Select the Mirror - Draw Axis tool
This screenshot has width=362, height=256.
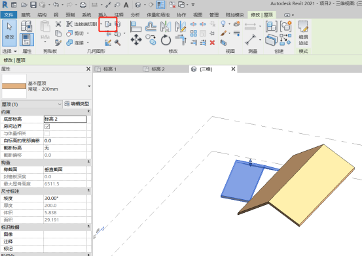coord(181,26)
